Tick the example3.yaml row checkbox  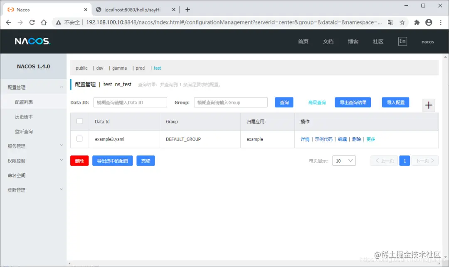(79, 139)
